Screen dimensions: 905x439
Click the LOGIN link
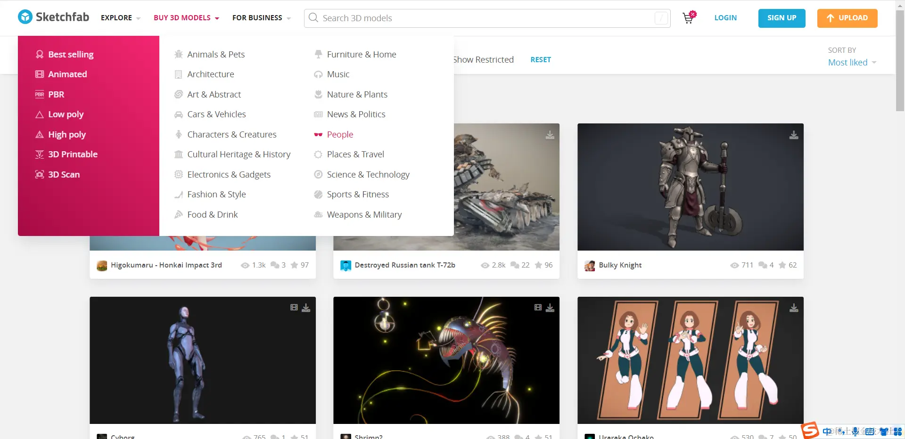[x=725, y=18]
